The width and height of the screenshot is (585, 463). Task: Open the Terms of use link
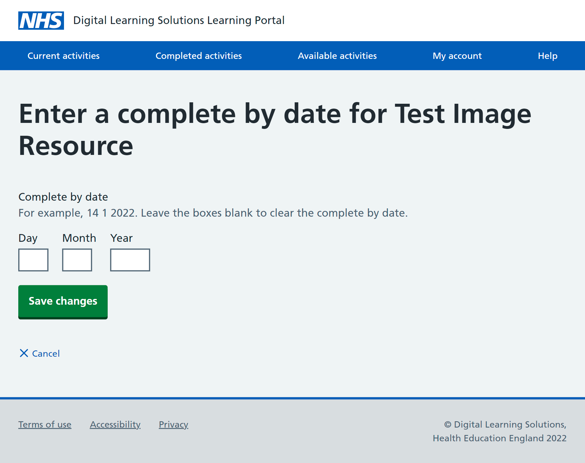click(45, 424)
